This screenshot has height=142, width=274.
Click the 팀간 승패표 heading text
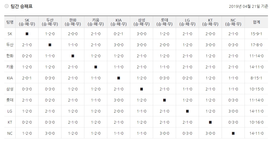[22, 6]
